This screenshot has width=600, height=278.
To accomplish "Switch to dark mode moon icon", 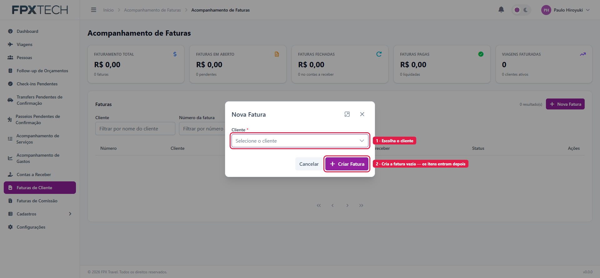I will (526, 10).
